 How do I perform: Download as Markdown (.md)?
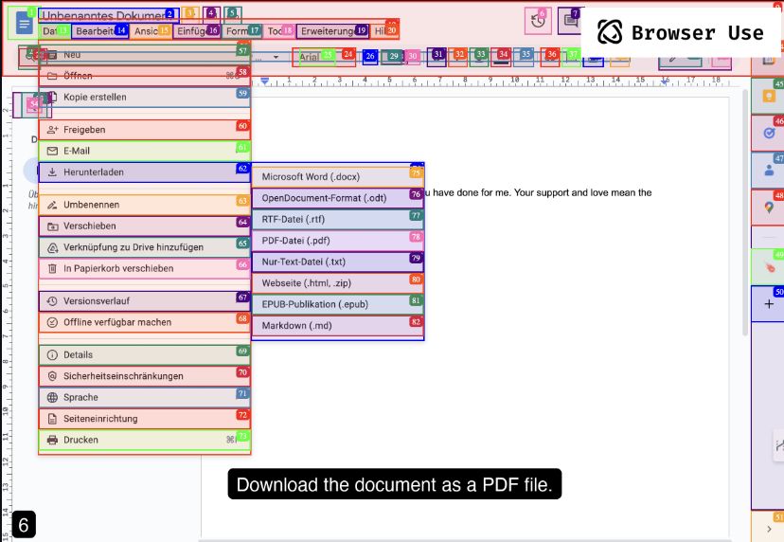coord(337,326)
